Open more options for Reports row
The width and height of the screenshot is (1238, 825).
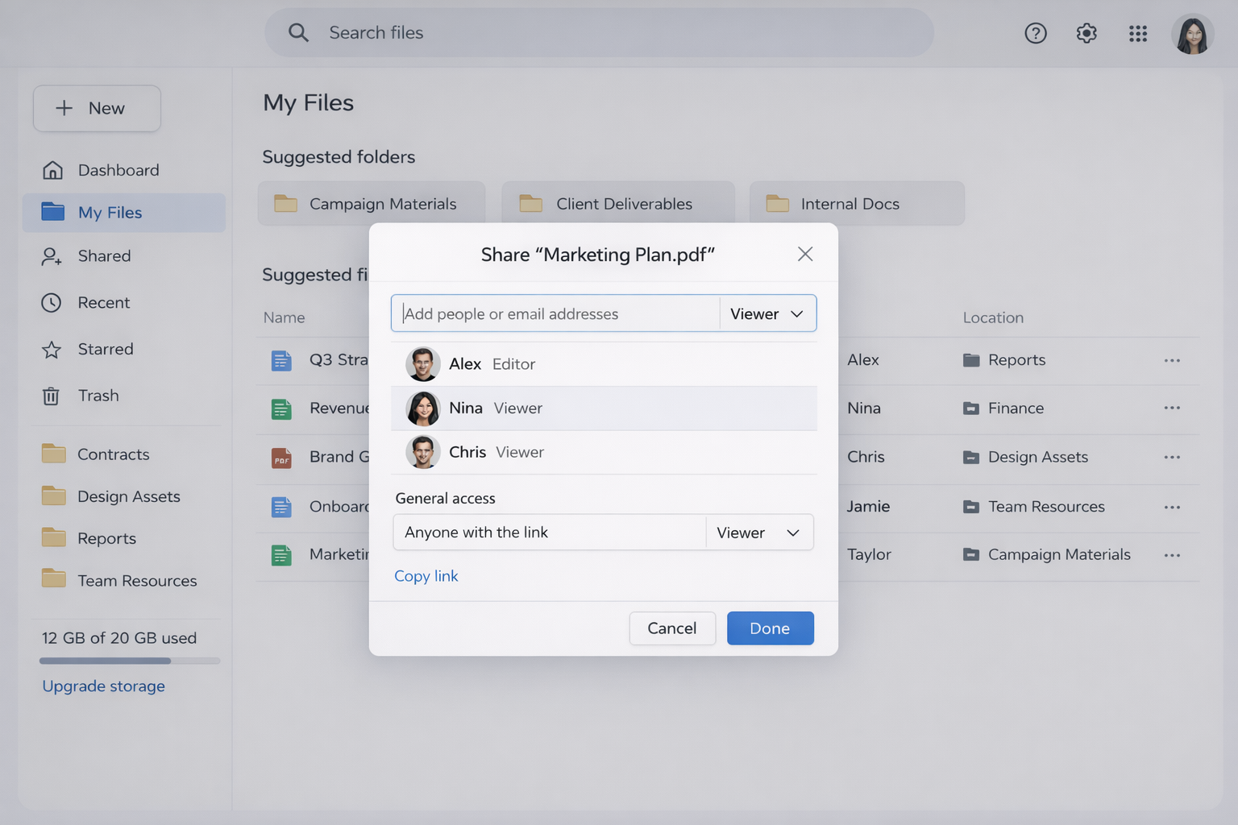pyautogui.click(x=1171, y=360)
